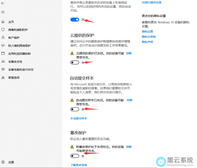Click the window icon for 应用和浏览器控制
The width and height of the screenshot is (197, 168).
pos(3,54)
